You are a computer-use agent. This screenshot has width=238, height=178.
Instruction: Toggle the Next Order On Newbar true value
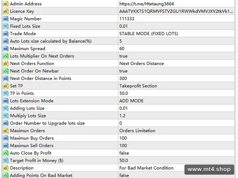pyautogui.click(x=176, y=71)
